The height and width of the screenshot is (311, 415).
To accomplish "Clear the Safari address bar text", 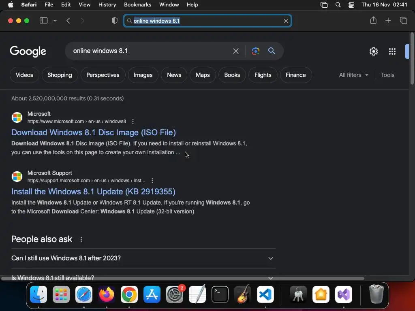I will point(286,21).
